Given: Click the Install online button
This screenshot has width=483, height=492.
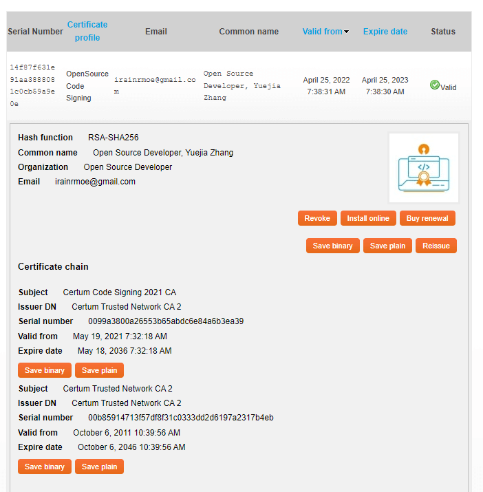Looking at the screenshot, I should [x=367, y=218].
